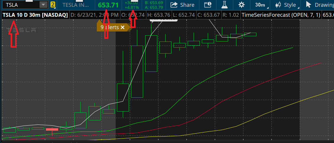Screen dimensions: 334x143
Task: Click the TESLA INC company name label
Action: pyautogui.click(x=76, y=5)
